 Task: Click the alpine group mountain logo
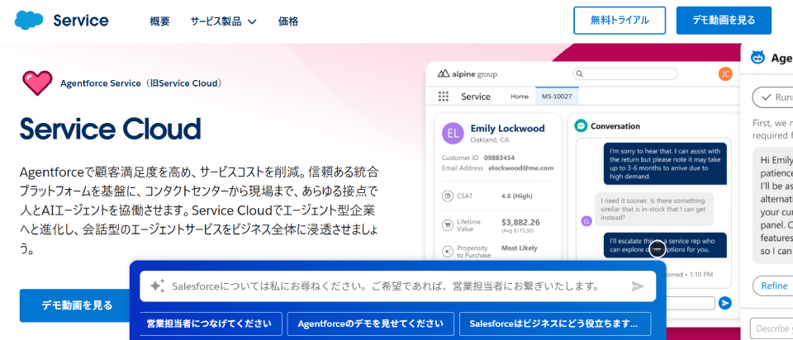[444, 73]
